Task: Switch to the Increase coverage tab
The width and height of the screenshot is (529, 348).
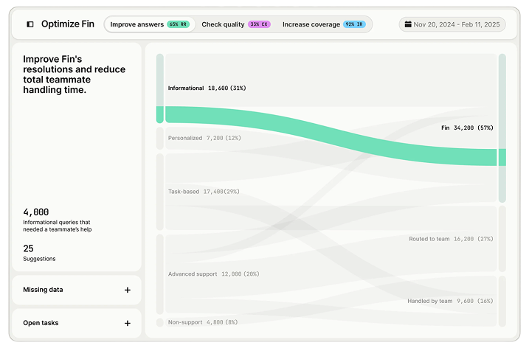Action: [x=324, y=24]
